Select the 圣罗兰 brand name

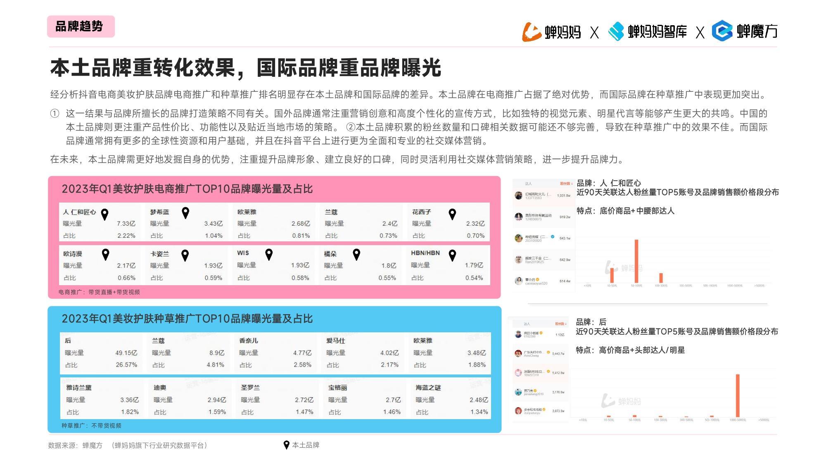250,388
